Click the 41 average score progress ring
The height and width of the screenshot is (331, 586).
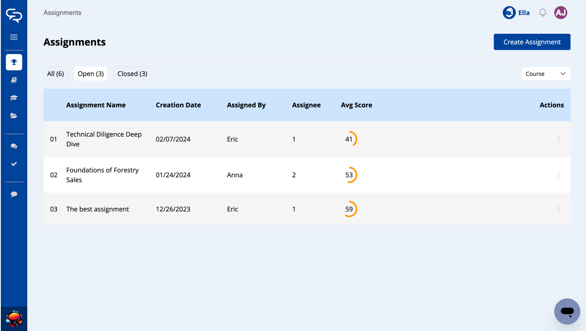[x=349, y=139]
